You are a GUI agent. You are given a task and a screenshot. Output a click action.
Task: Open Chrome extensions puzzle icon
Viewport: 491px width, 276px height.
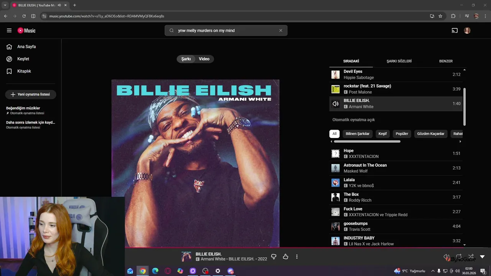coord(453,16)
